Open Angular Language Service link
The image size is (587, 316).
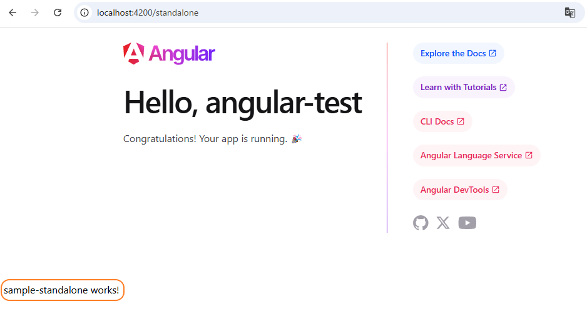click(x=477, y=155)
